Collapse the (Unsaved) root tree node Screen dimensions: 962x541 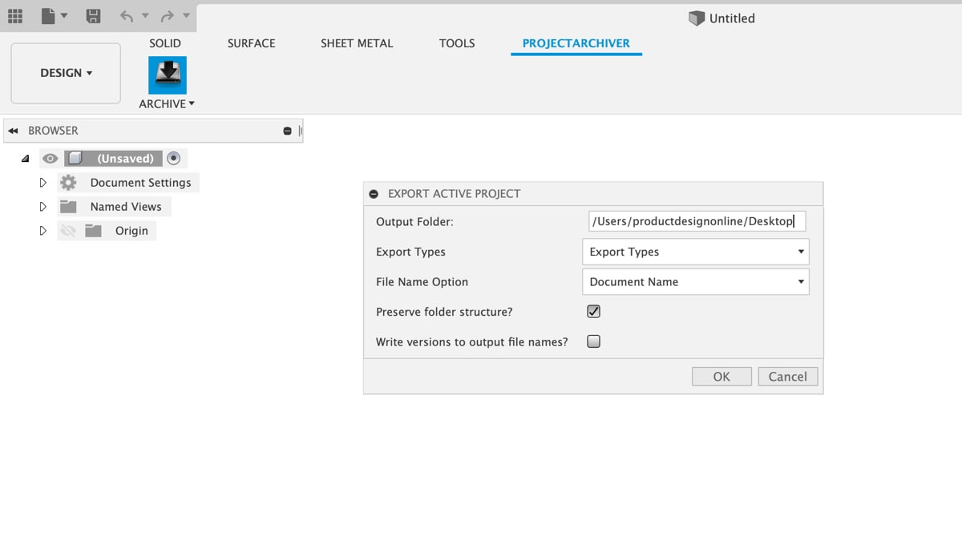(26, 159)
